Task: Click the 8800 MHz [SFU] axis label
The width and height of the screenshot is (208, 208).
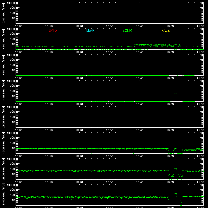Action: click(3, 169)
